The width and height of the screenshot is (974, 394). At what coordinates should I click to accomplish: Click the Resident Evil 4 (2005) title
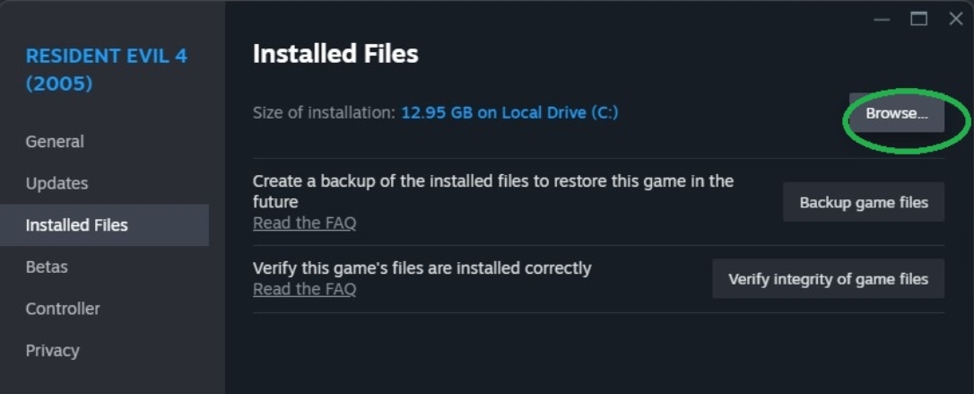106,70
